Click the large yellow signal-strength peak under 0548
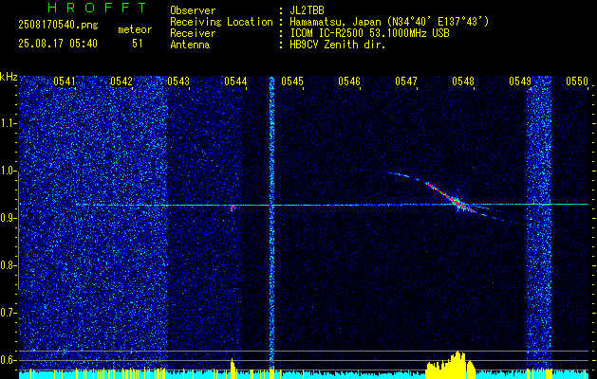 451,365
